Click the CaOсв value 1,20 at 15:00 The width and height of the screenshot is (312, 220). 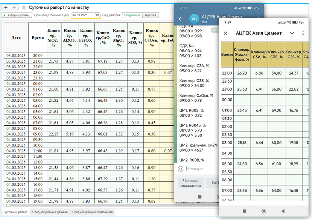pyautogui.click(x=152, y=179)
